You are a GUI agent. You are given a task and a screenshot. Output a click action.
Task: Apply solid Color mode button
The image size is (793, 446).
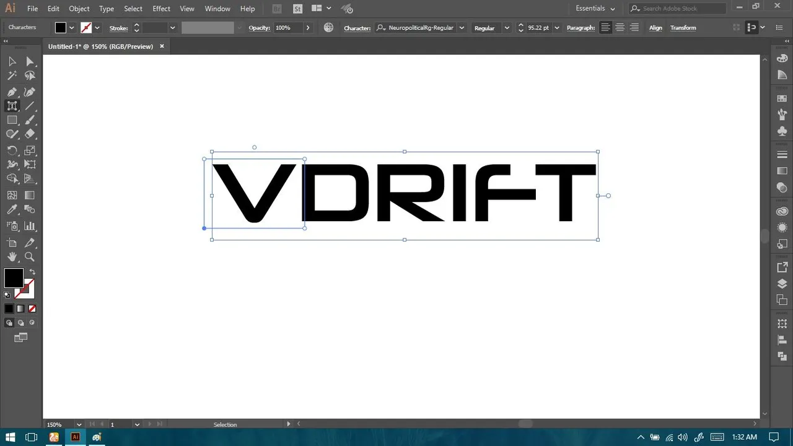[9, 308]
